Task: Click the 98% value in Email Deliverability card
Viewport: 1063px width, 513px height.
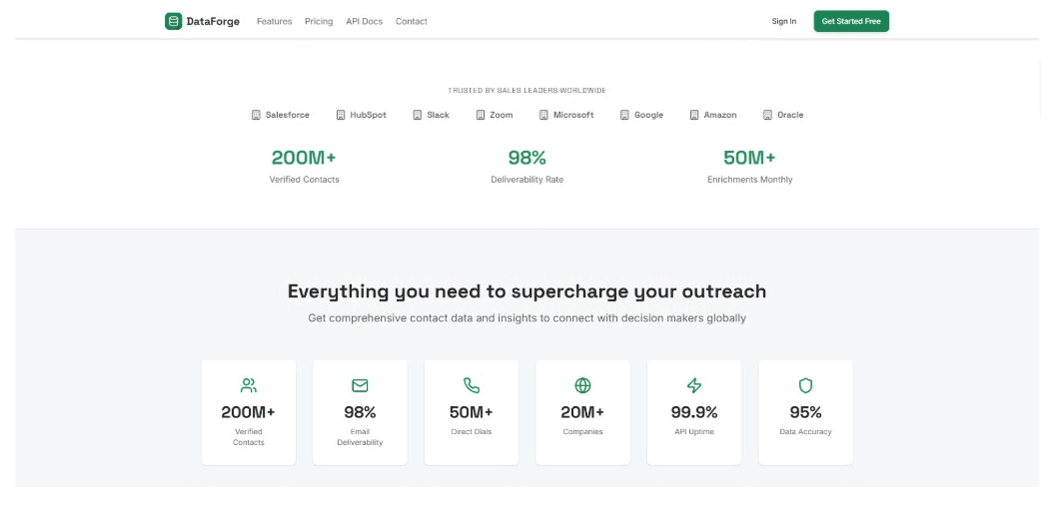Action: (x=360, y=412)
